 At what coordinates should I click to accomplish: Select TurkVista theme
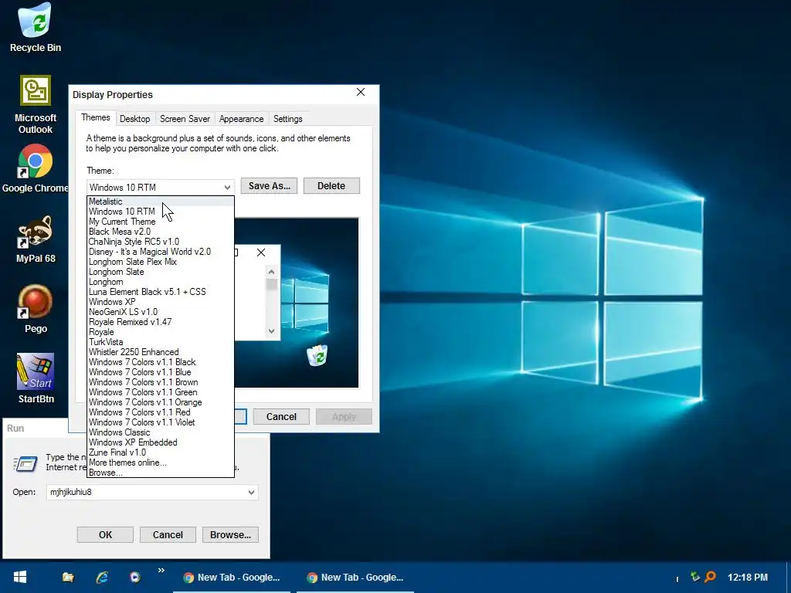coord(161,342)
